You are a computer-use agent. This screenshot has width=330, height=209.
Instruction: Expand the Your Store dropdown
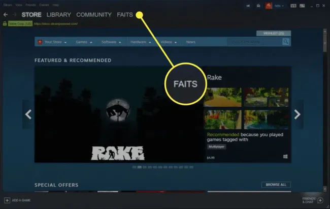click(x=65, y=42)
